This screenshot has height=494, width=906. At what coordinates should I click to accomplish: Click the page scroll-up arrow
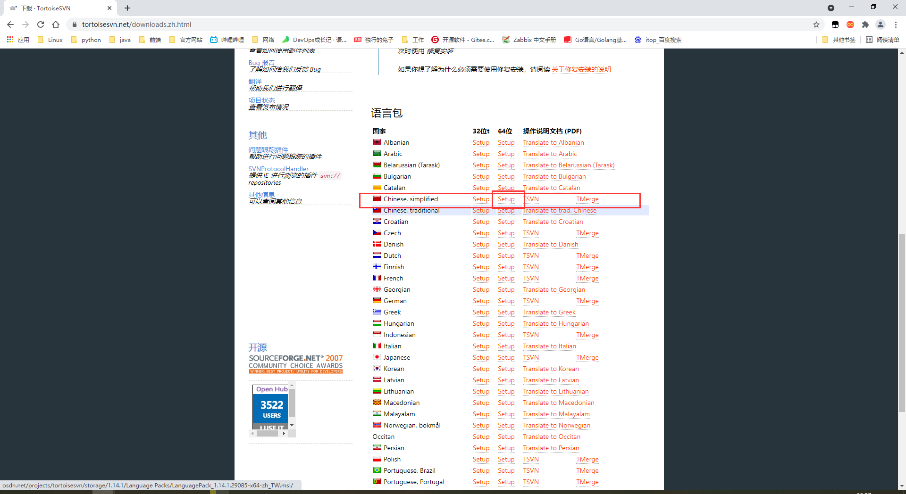(902, 52)
